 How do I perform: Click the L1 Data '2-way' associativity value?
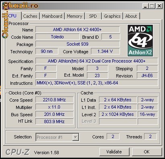click(148, 100)
